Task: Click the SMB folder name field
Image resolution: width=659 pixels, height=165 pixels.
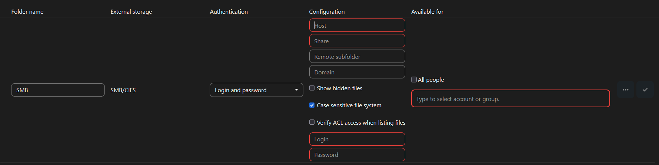Action: (x=58, y=90)
